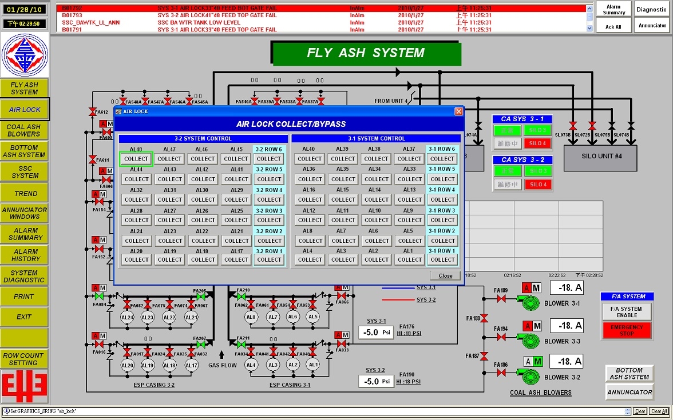The image size is (673, 420).
Task: Click the AL24 air lock circle
Action: point(127,317)
